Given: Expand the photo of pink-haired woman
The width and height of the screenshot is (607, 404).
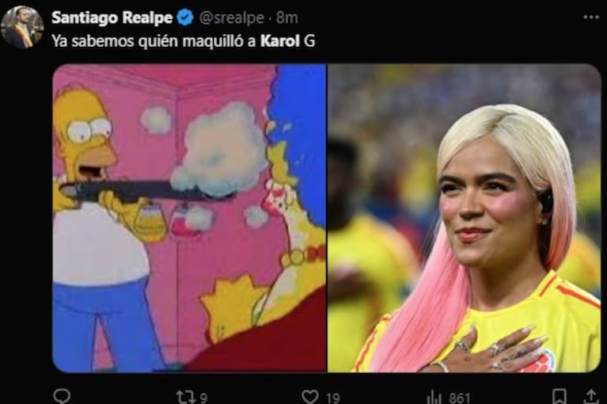Looking at the screenshot, I should 464,218.
